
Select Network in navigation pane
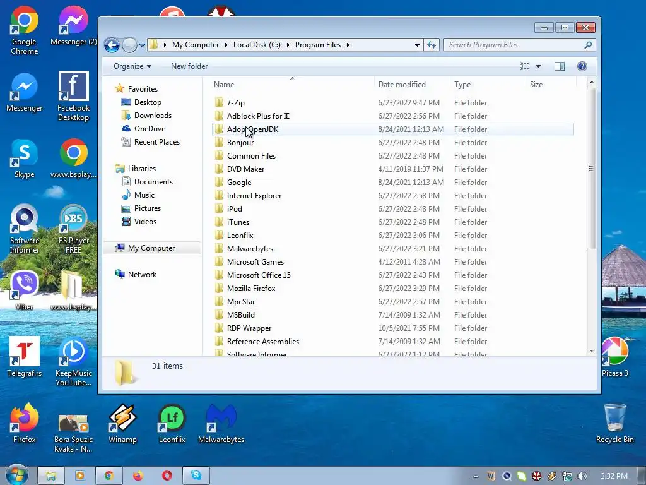coord(142,275)
